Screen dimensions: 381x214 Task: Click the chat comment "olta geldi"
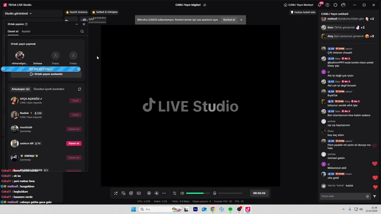[x=333, y=178]
